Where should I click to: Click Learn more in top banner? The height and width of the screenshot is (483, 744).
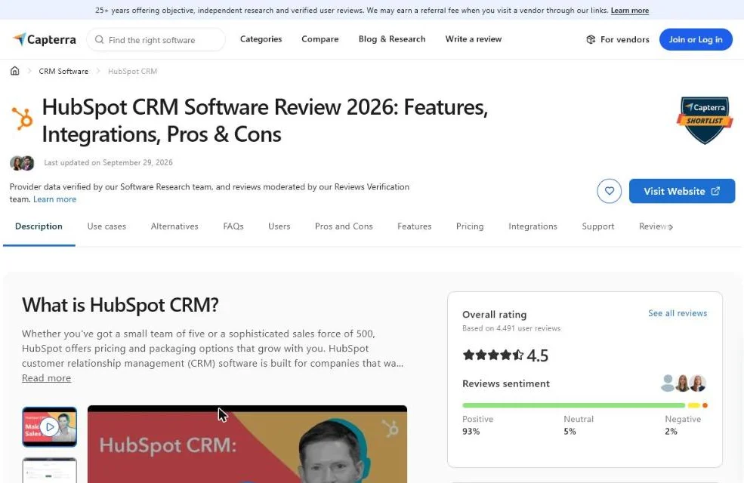tap(630, 11)
